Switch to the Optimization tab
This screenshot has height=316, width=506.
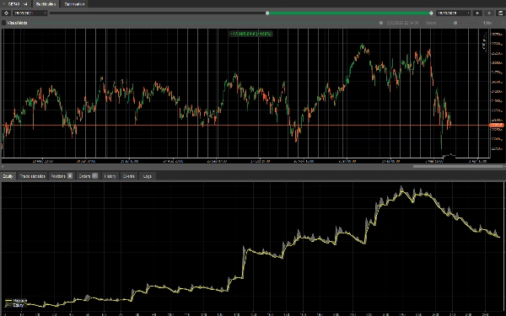pyautogui.click(x=74, y=4)
